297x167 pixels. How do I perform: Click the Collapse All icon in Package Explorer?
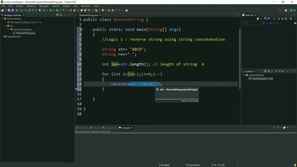click(x=57, y=15)
